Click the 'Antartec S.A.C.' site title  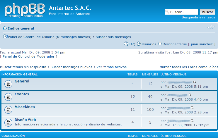70,8
